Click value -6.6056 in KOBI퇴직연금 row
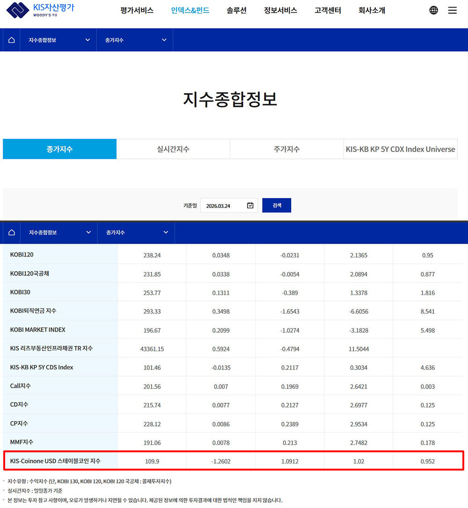Screen dimensions: 468x508 [358, 311]
